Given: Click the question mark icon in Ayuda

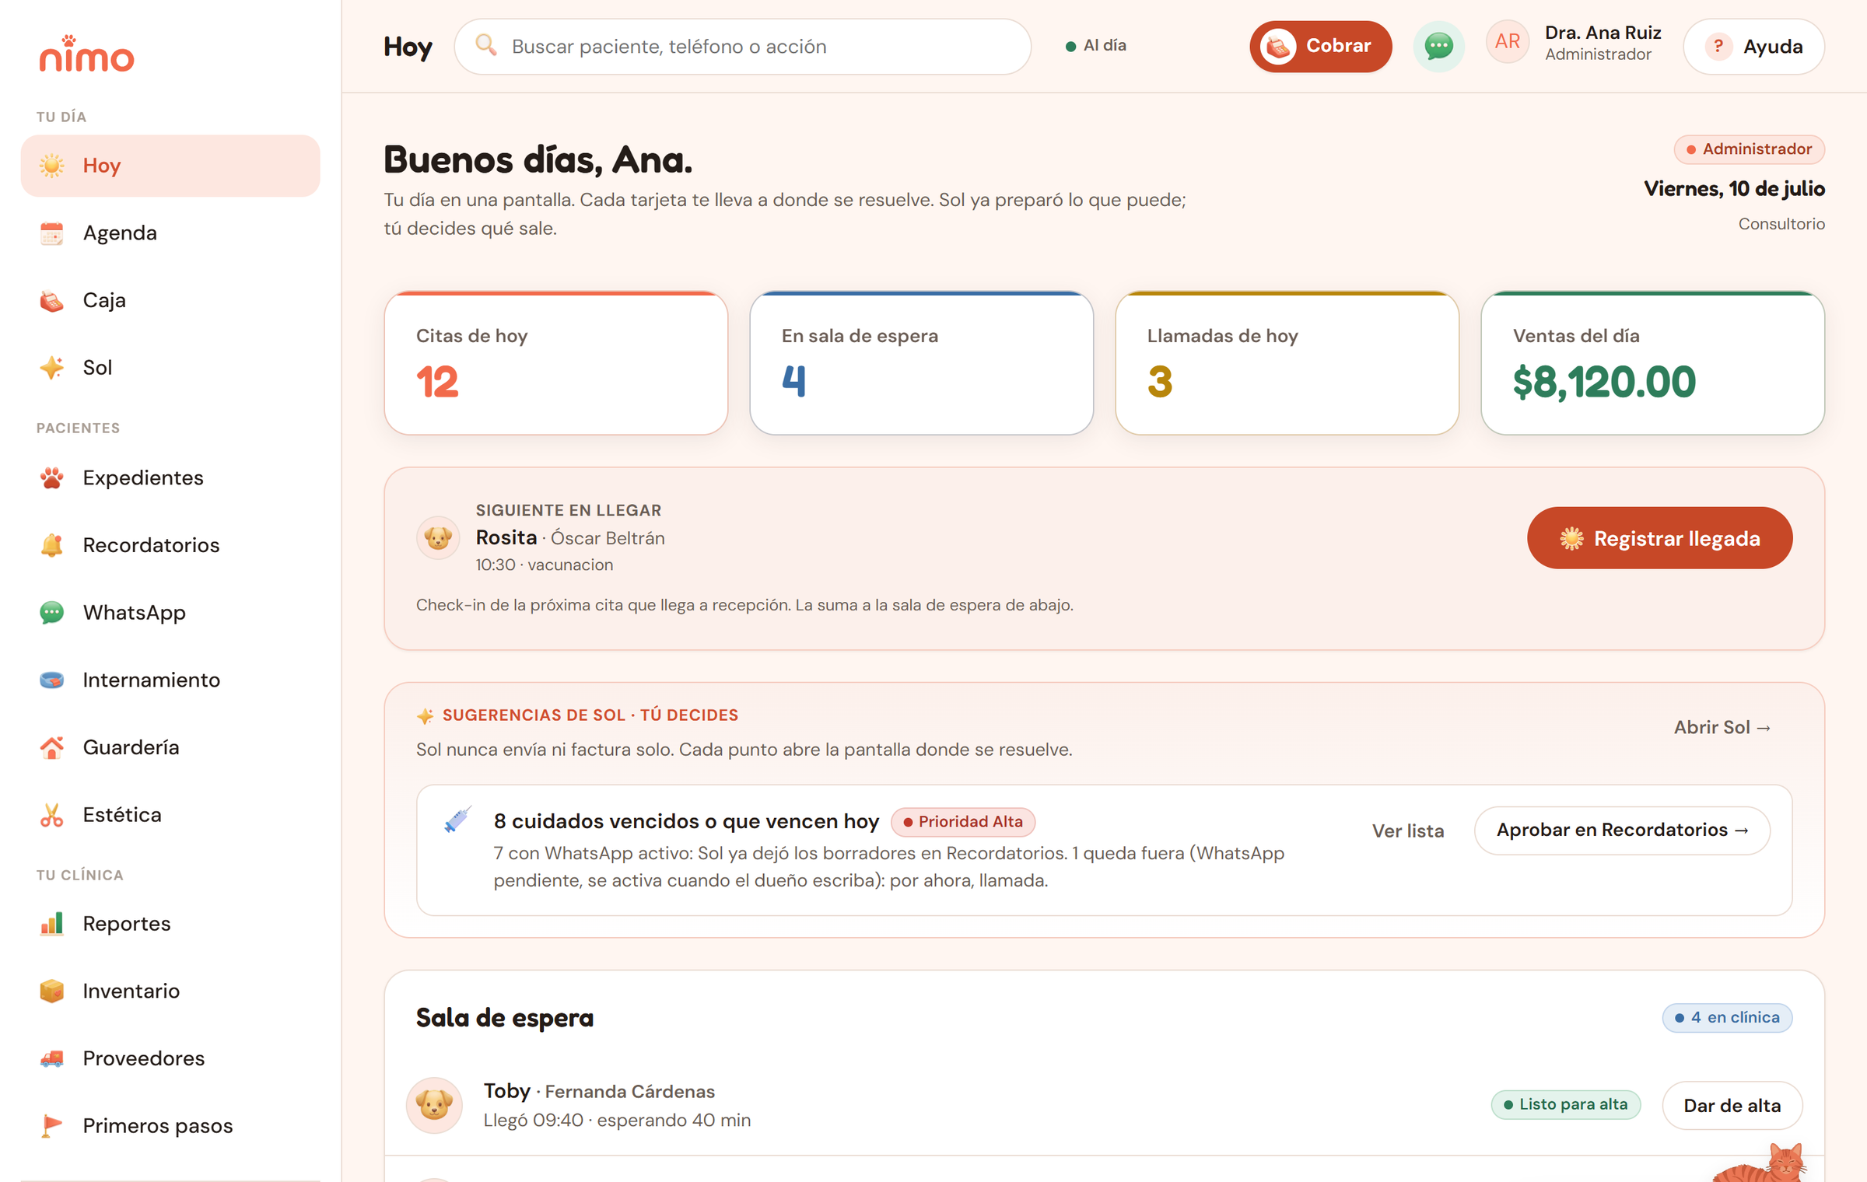Looking at the screenshot, I should point(1718,47).
